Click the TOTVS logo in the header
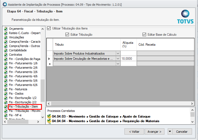The height and width of the screenshot is (140, 198). pyautogui.click(x=185, y=17)
